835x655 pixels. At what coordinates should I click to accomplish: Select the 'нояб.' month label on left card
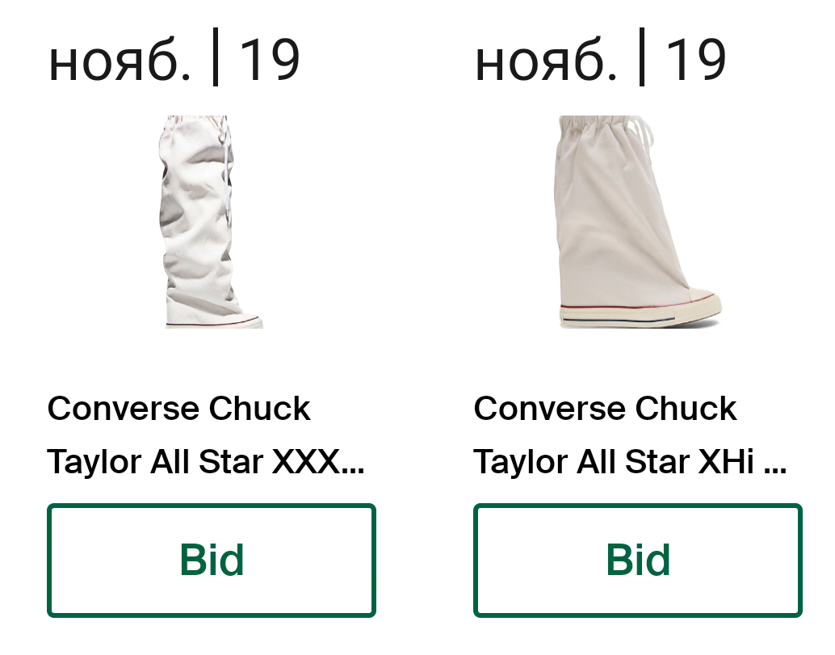pos(120,61)
